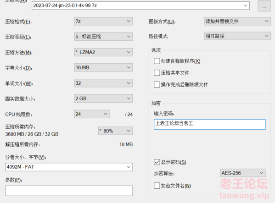
Task: Open the 压缩方法 LZMA2 dropdown
Action: coord(103,52)
